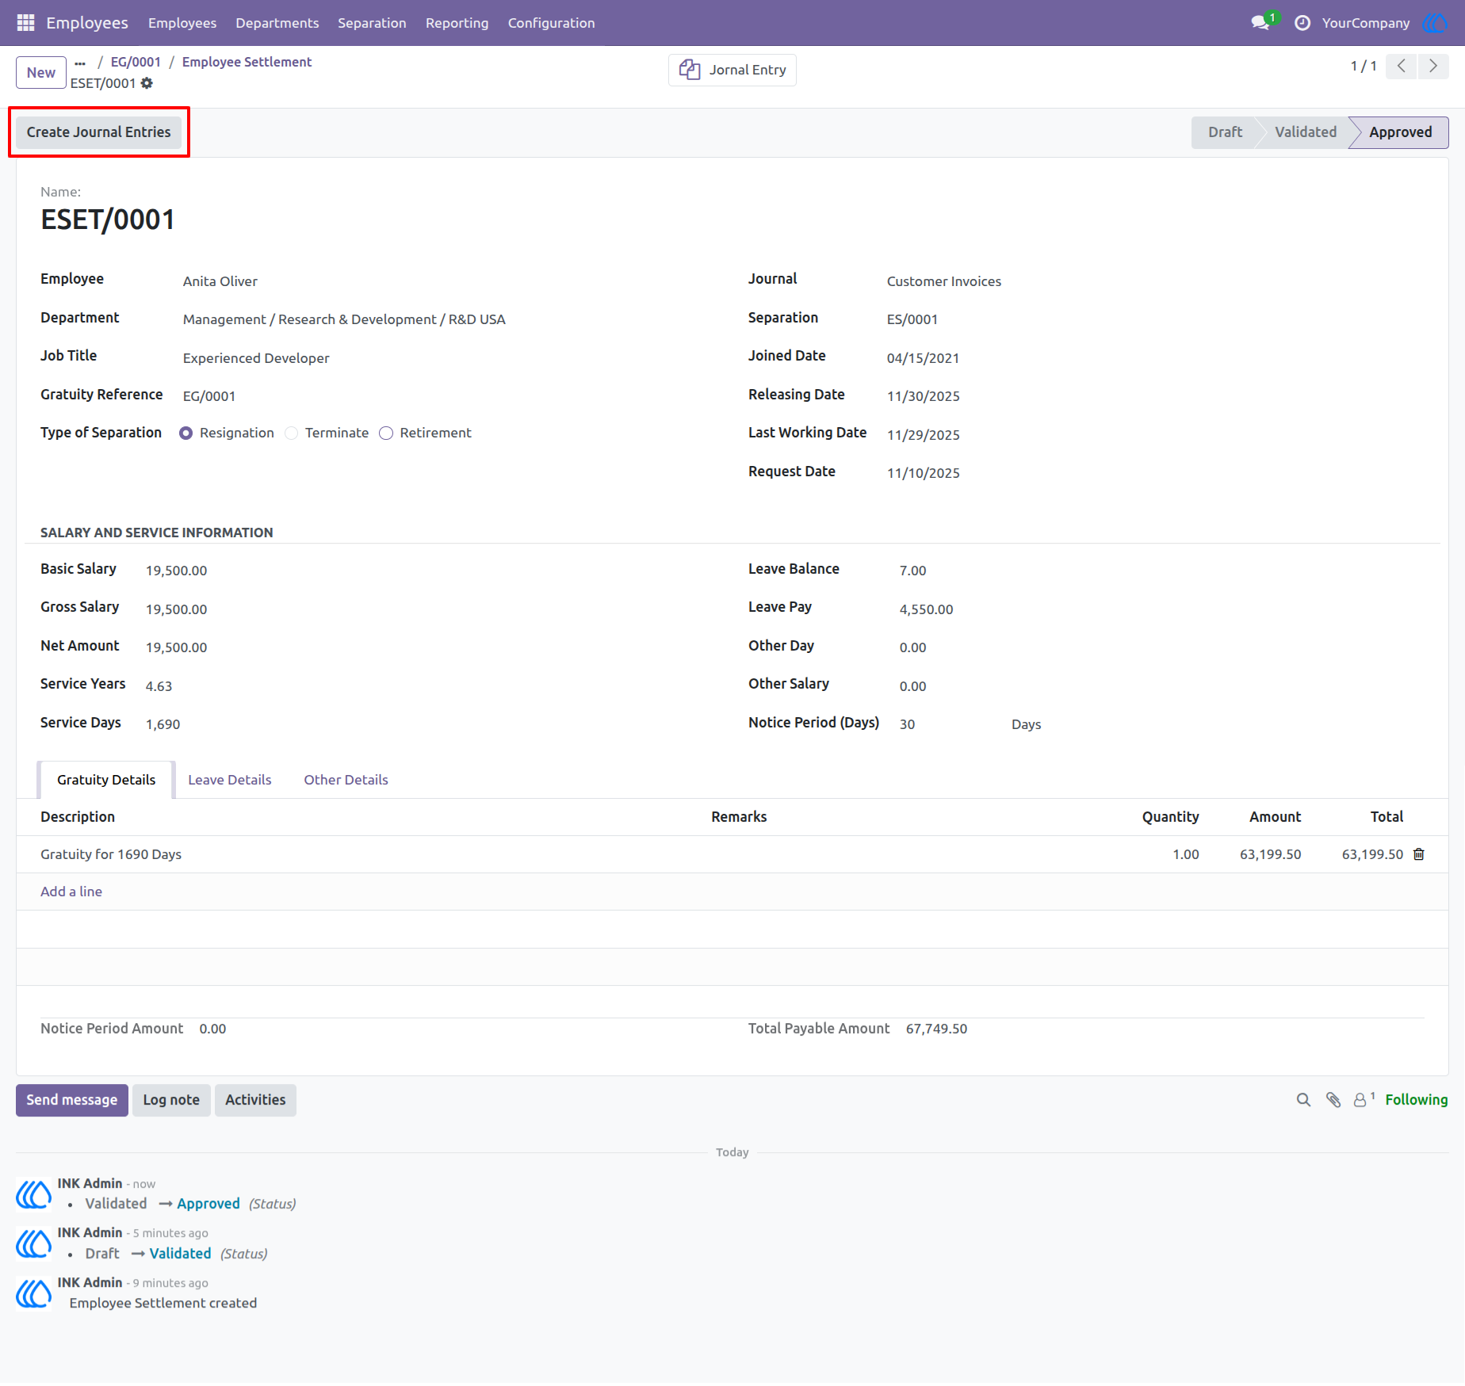Select the Resignation radio option

point(186,433)
